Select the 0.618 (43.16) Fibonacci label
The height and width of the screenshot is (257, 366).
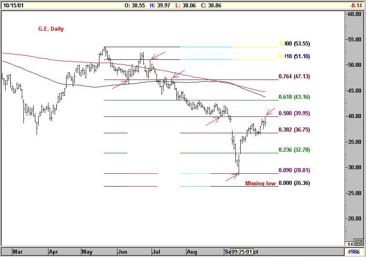click(295, 97)
